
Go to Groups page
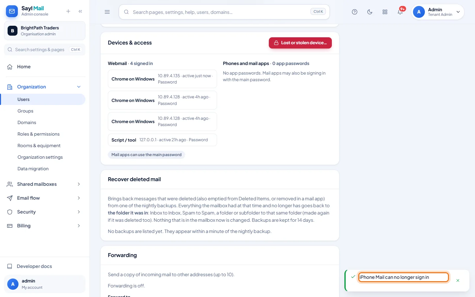[x=25, y=111]
